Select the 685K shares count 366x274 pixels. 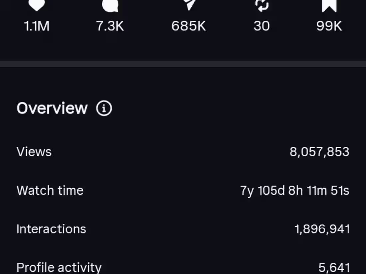[189, 26]
